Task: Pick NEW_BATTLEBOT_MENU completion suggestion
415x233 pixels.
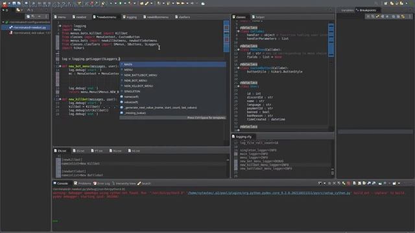Action: coord(173,75)
